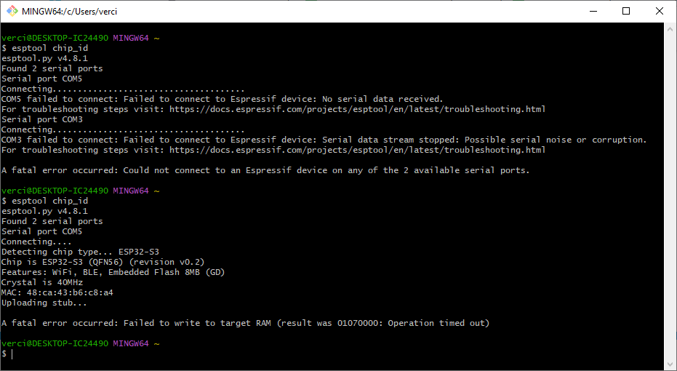Click the 'COM3 failed to connect' line
Viewport: 677px width, 371px height.
324,140
